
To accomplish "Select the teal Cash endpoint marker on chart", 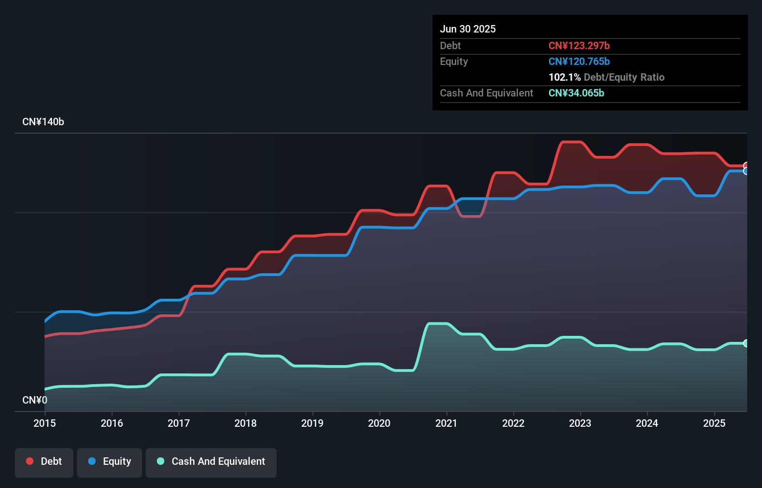I will click(x=746, y=343).
